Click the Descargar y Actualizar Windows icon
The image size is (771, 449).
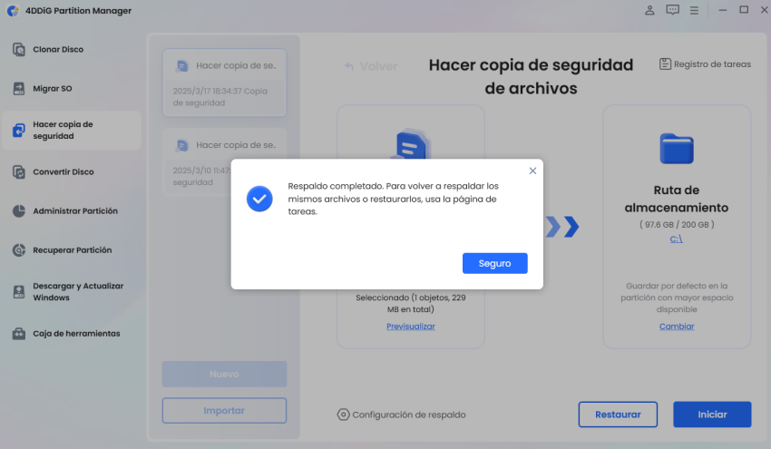point(19,292)
